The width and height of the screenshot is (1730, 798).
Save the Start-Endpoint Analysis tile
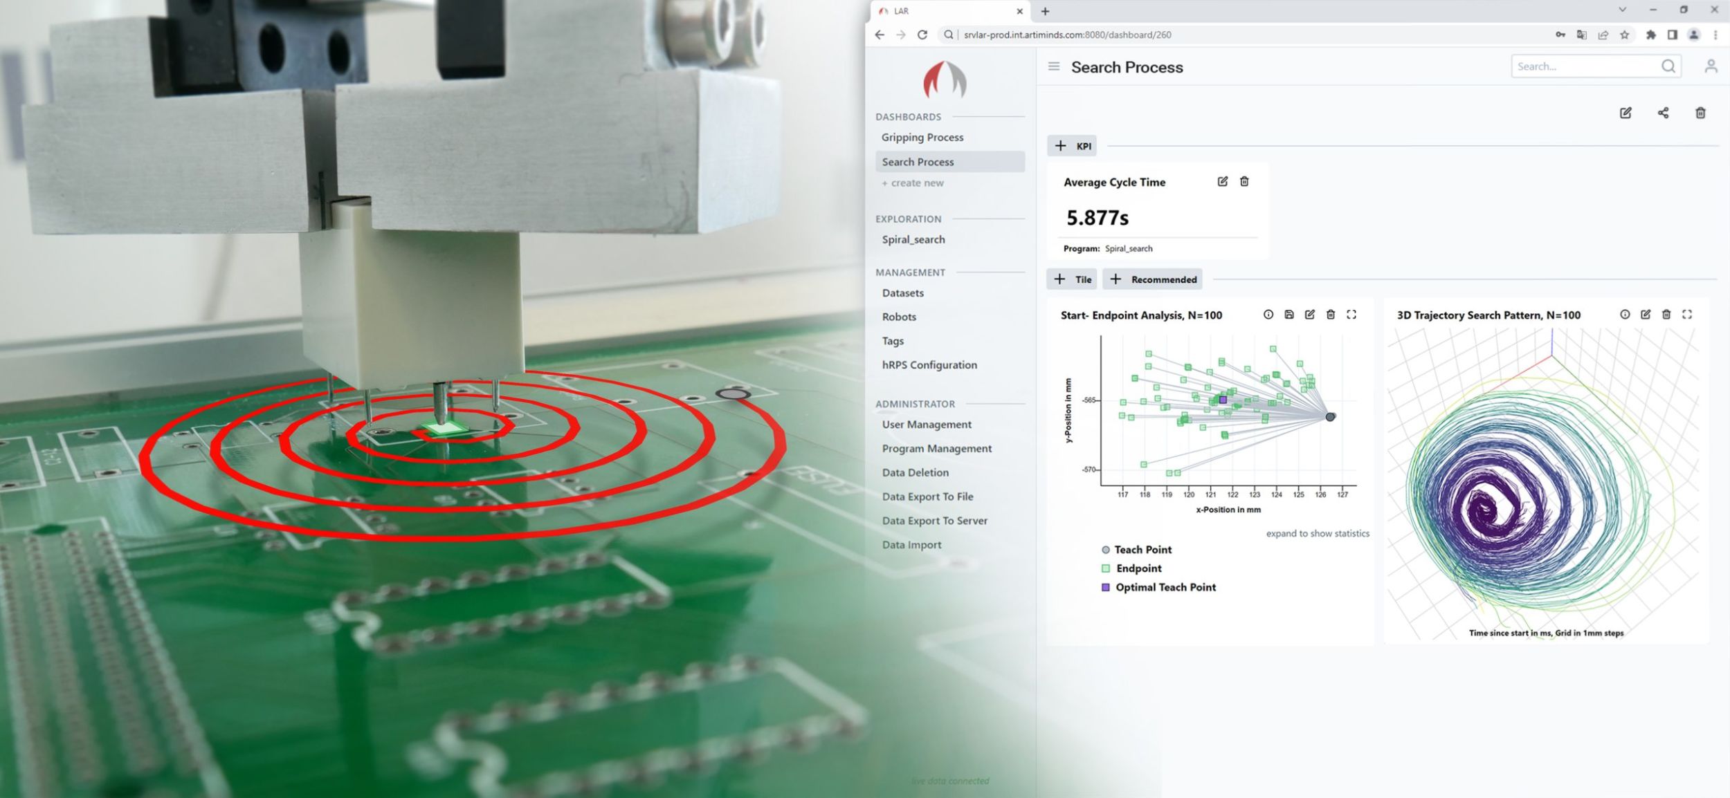tap(1289, 315)
